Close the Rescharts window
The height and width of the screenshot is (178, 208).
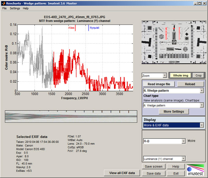(204, 3)
